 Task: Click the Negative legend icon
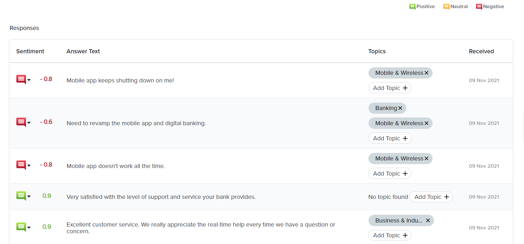479,7
